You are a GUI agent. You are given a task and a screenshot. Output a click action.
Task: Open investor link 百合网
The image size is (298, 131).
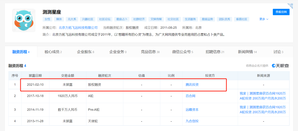tap(190, 96)
